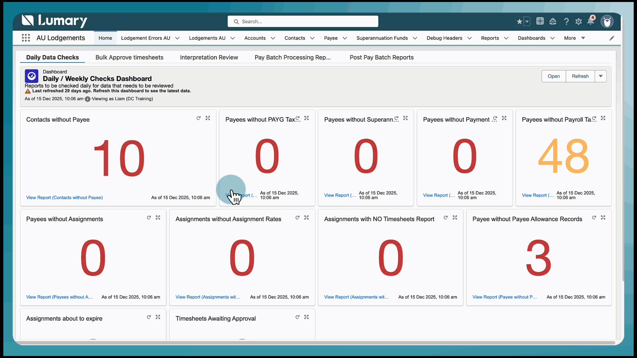Click the user avatar icon
The image size is (637, 358).
(607, 21)
